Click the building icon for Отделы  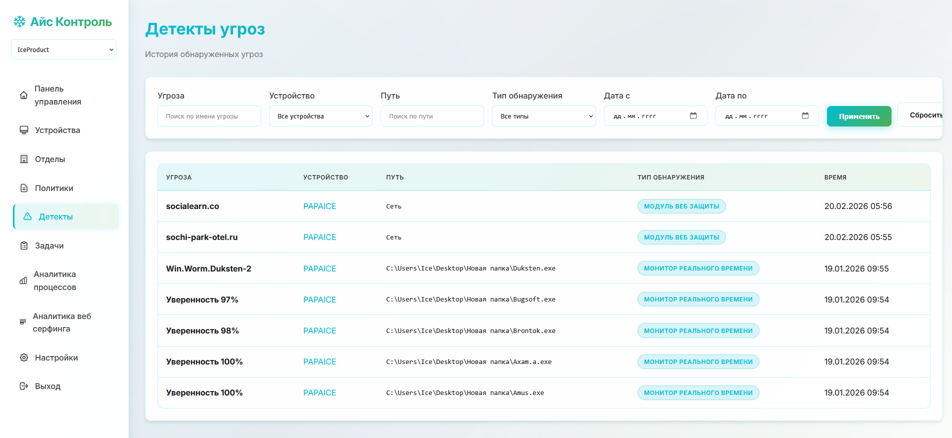pos(24,159)
